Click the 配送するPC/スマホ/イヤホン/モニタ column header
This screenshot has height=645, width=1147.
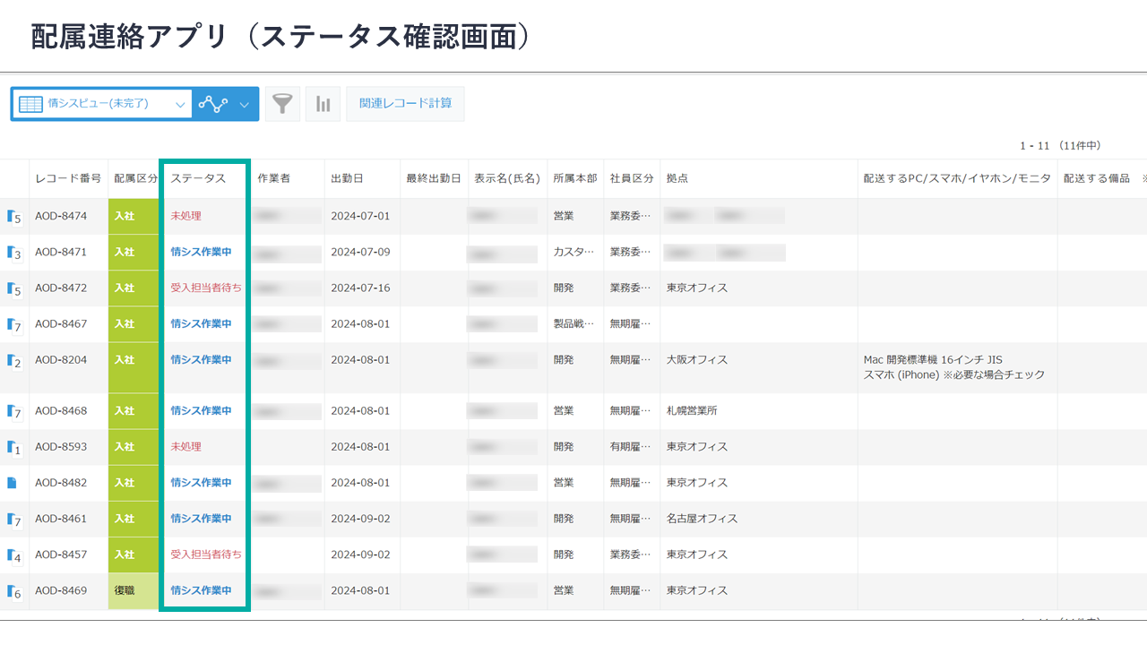(x=957, y=179)
